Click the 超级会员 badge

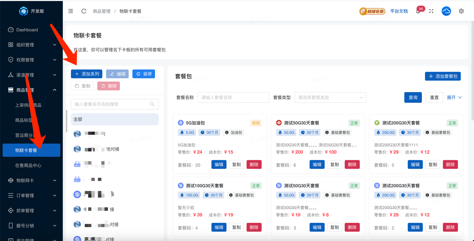(372, 11)
